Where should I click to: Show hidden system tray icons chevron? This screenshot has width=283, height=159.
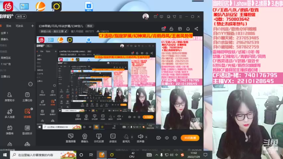click(x=156, y=155)
